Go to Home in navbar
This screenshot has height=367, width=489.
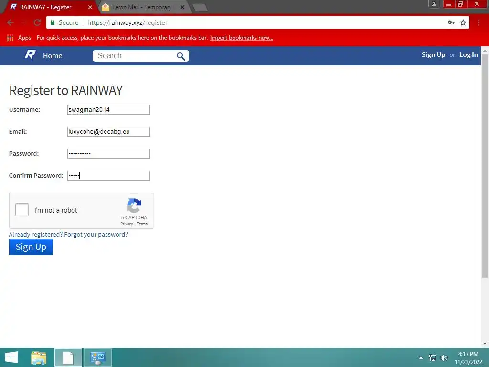pos(53,56)
